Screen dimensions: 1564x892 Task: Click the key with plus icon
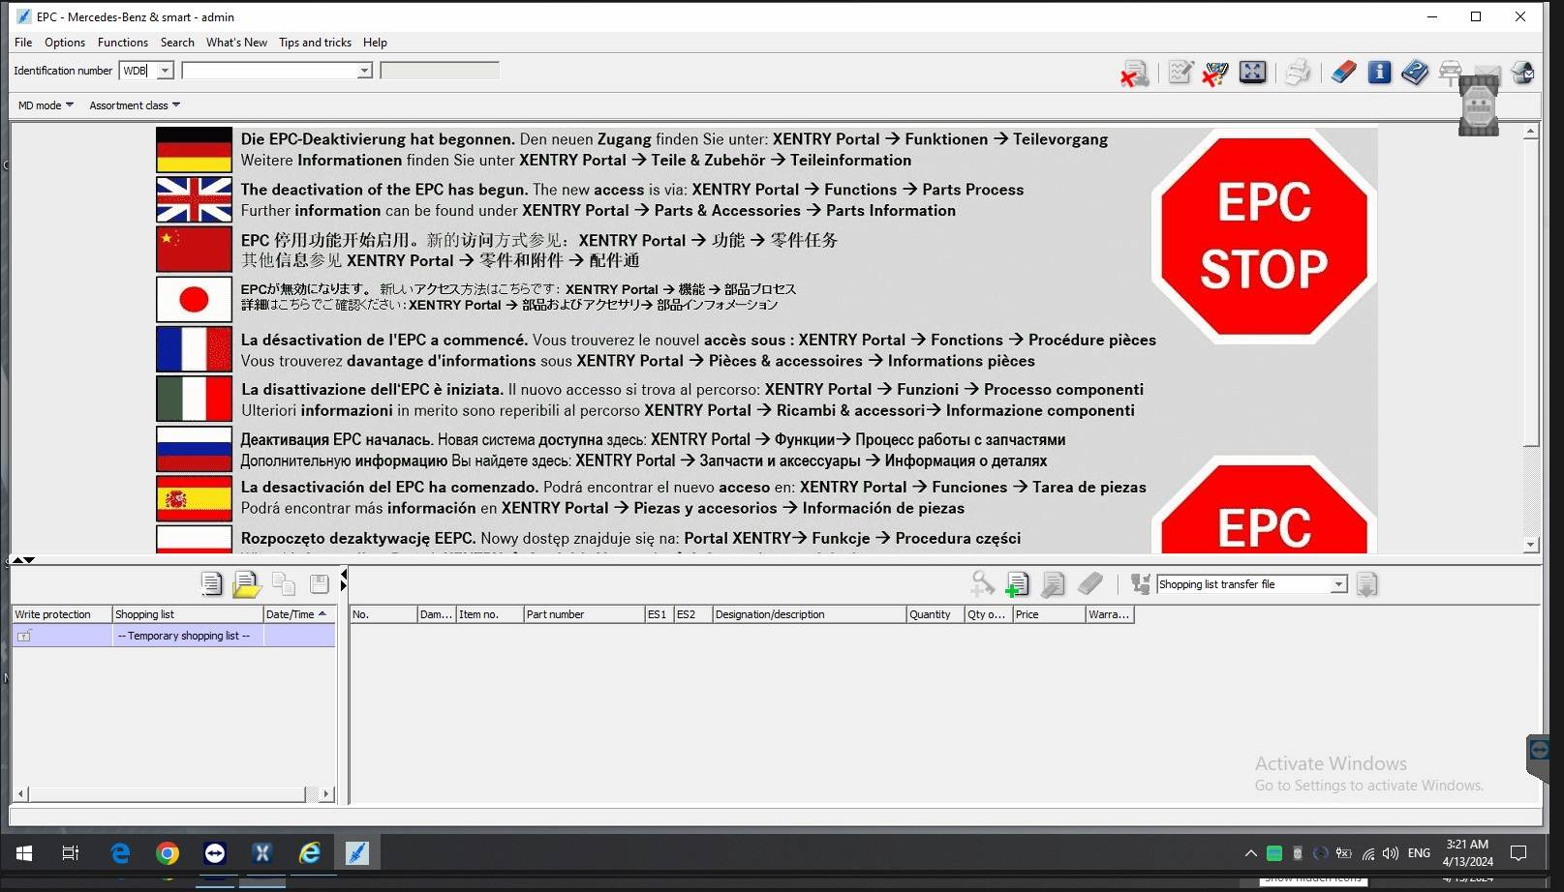pos(982,583)
